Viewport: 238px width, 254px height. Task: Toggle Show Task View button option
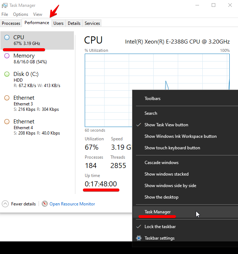point(166,125)
